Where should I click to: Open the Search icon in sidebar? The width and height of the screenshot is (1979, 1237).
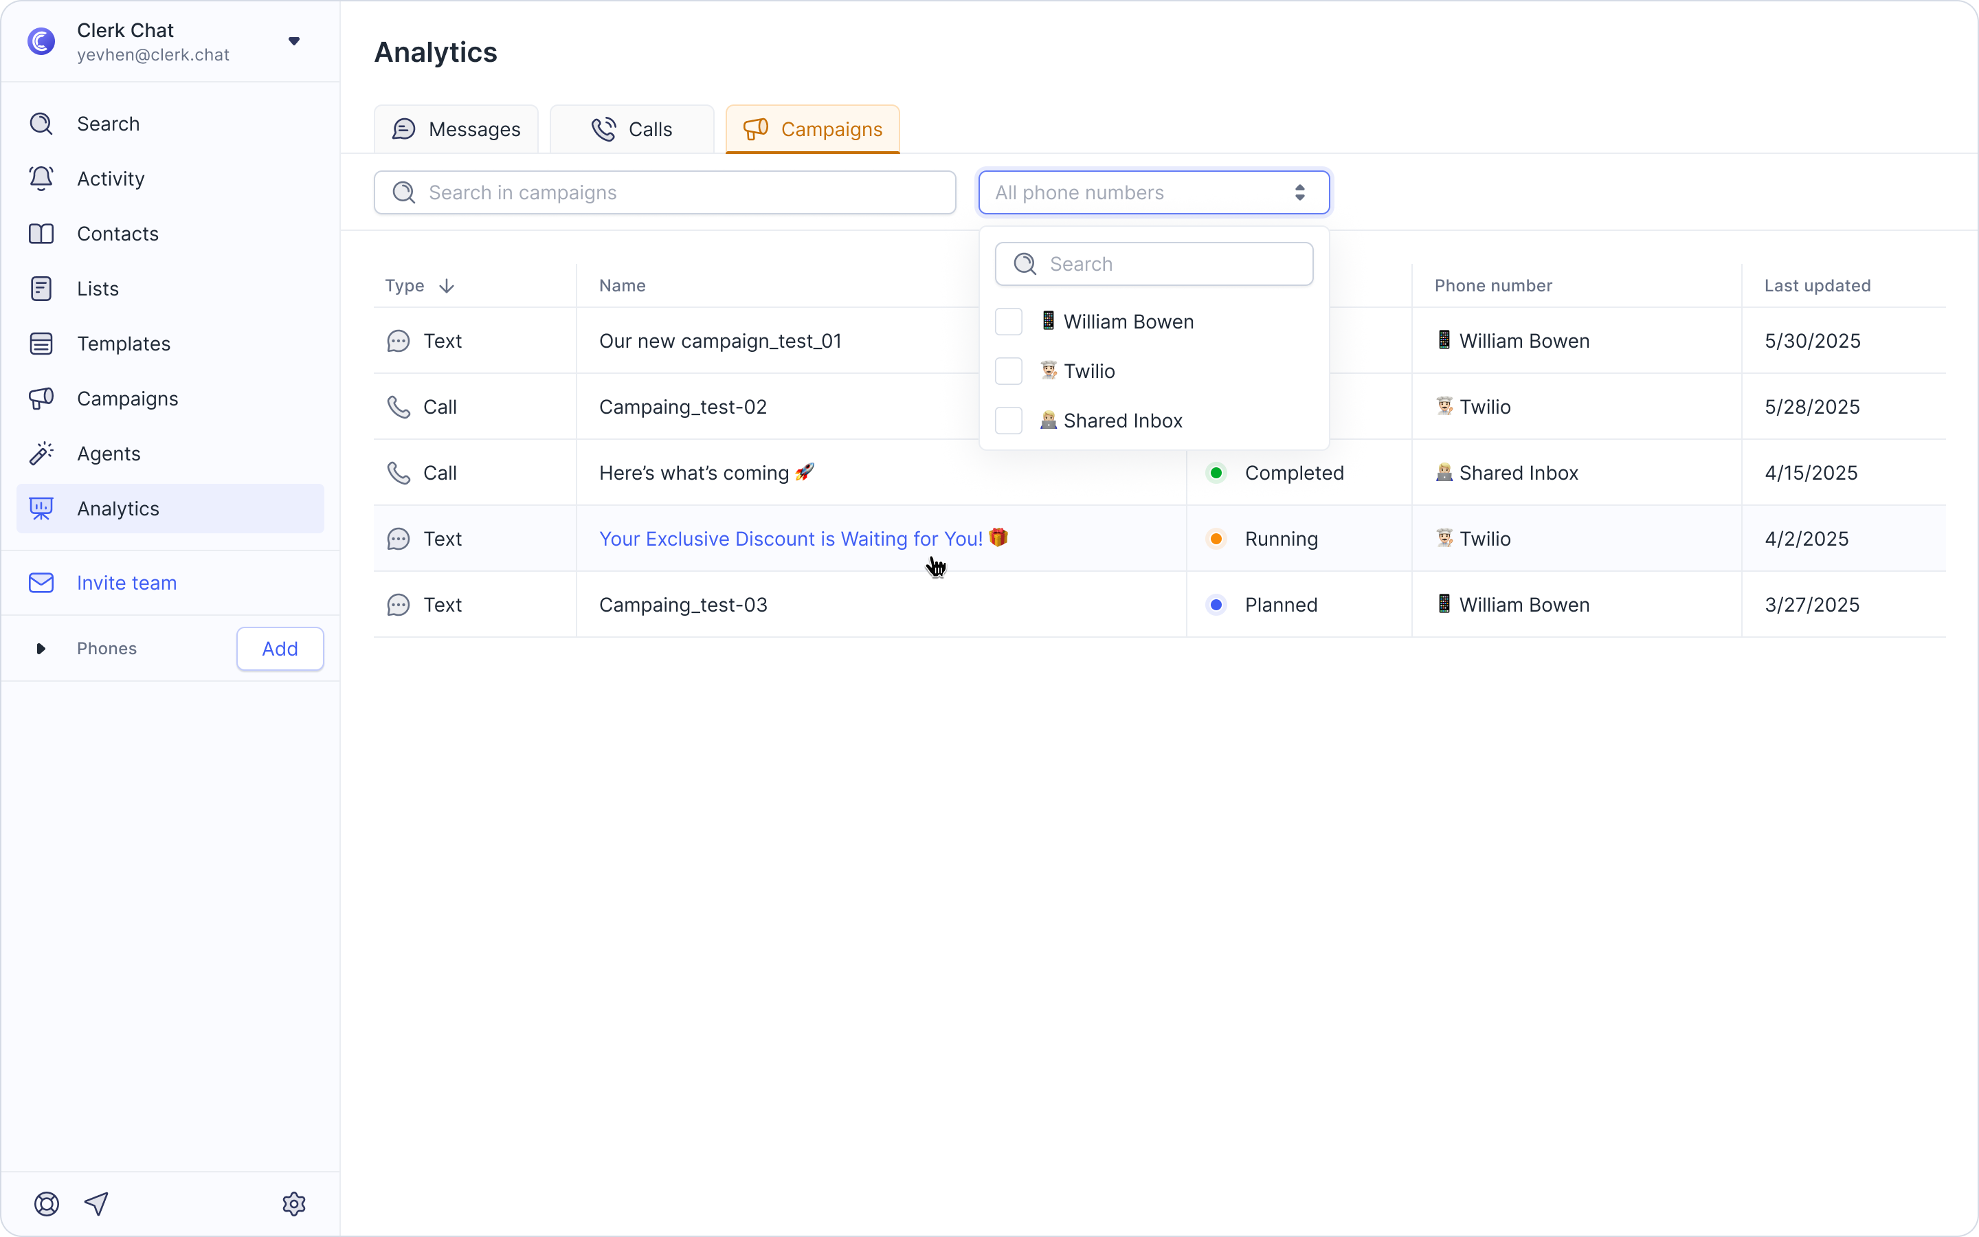click(41, 124)
